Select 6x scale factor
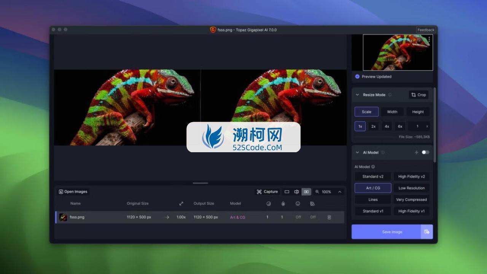Viewport: 487px width, 274px height. tap(400, 126)
